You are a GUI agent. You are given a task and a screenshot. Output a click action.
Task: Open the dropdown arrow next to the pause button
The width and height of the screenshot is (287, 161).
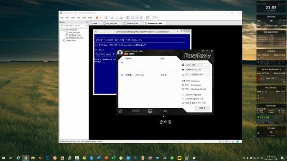[x=100, y=18]
